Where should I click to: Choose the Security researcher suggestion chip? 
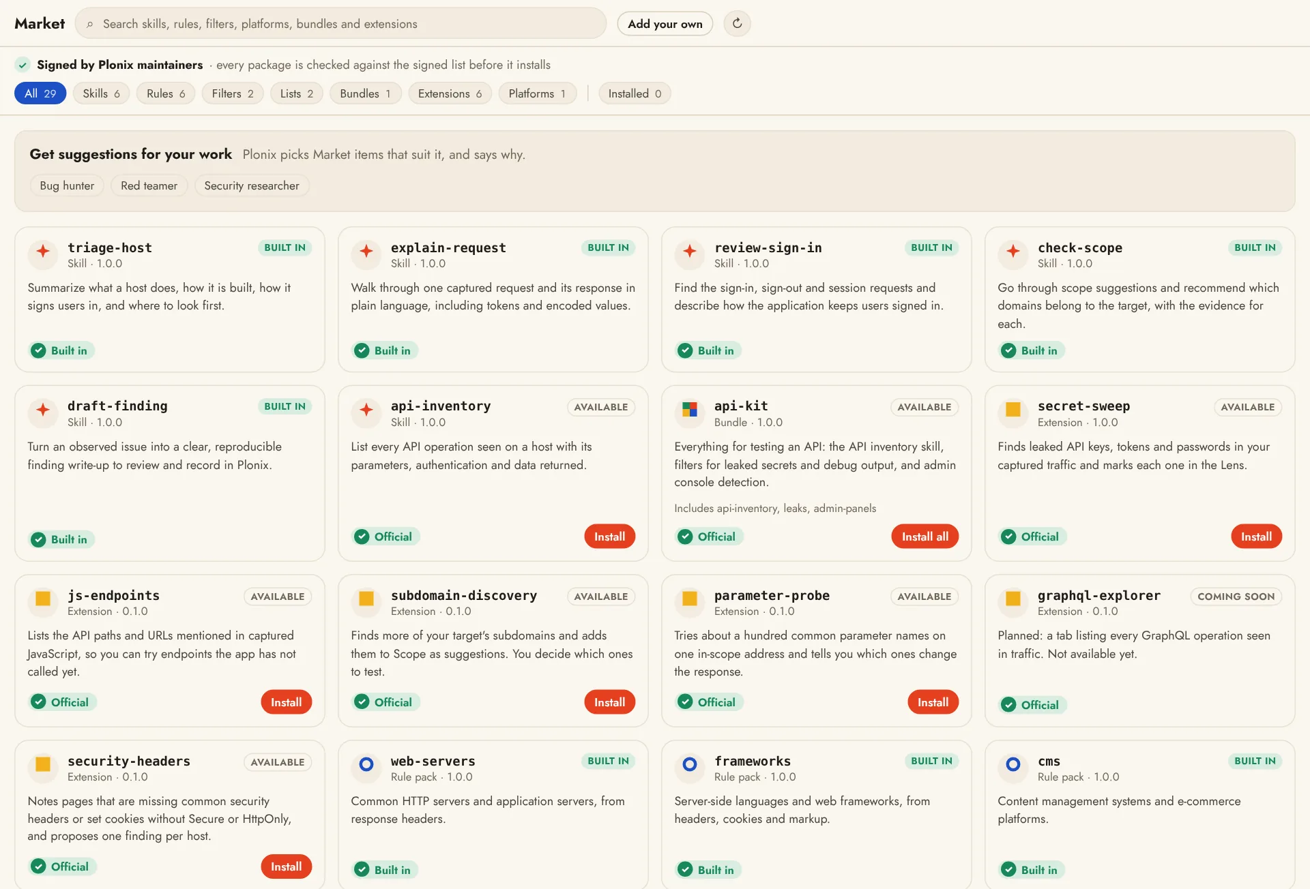click(252, 185)
